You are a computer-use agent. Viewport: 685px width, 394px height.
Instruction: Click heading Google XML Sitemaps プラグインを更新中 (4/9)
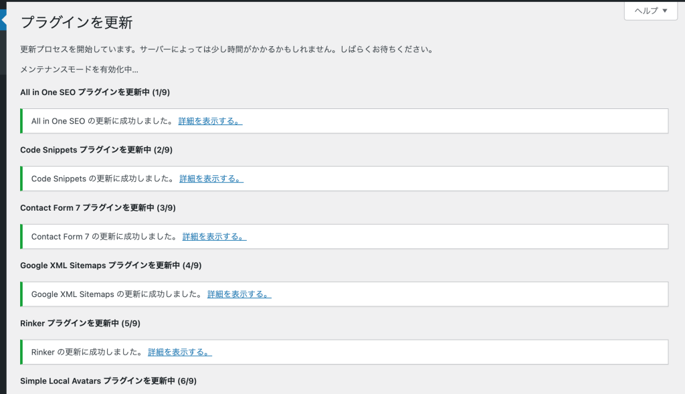[110, 266]
